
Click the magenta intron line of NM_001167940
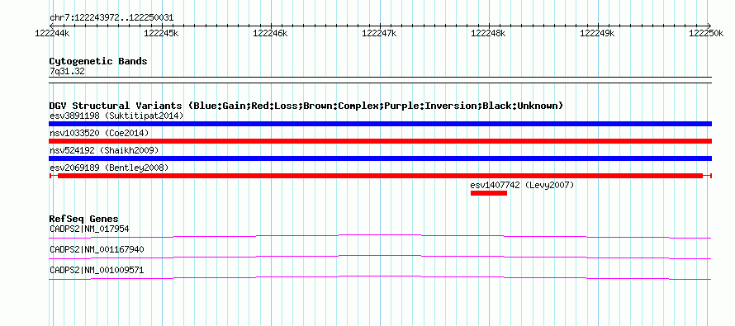coord(380,257)
